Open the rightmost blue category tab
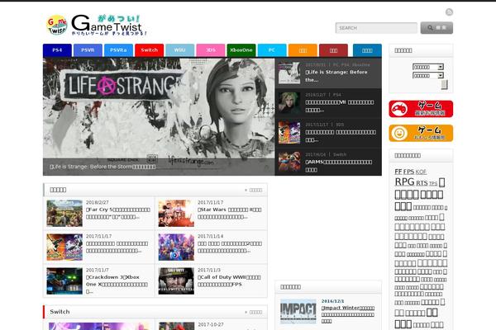The height and width of the screenshot is (330, 496). tap(367, 50)
